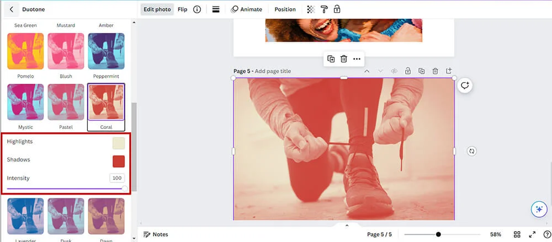The height and width of the screenshot is (242, 552).
Task: Duplicate element using floating copy icon
Action: 331,59
